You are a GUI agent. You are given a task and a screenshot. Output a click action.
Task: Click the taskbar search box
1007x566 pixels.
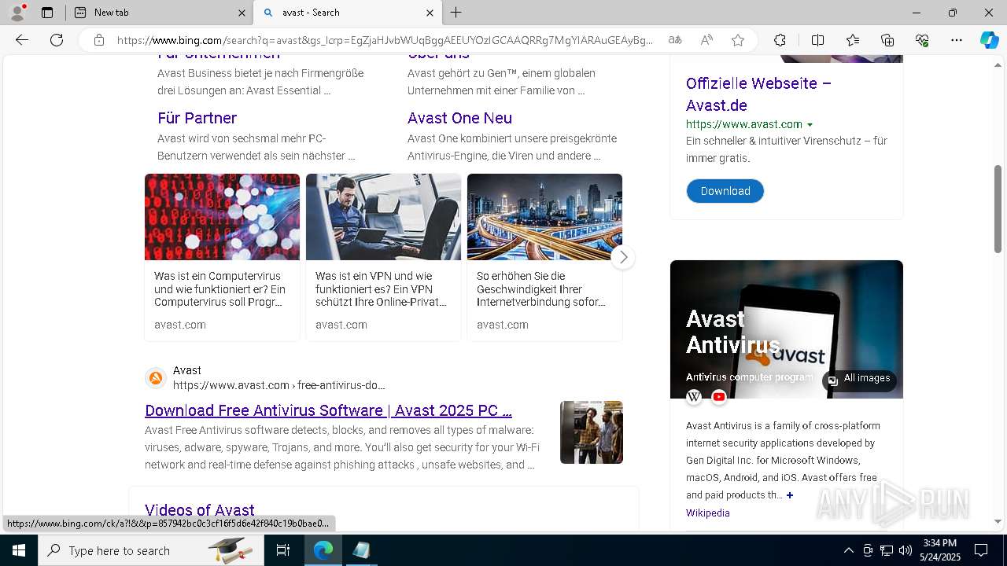click(151, 550)
